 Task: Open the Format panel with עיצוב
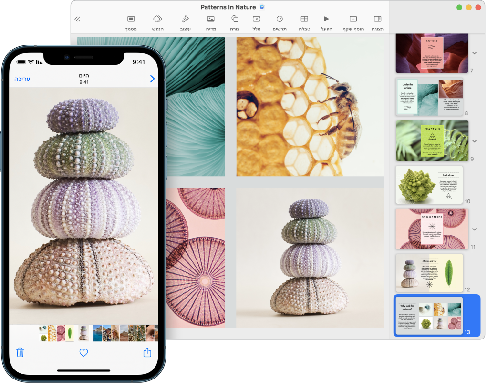tap(187, 20)
